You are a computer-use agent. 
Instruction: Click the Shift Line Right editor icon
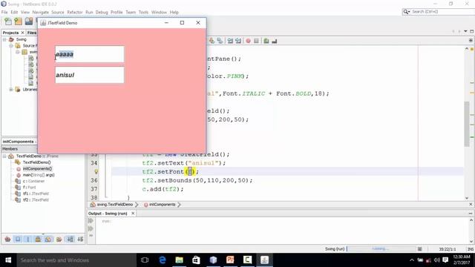tap(238, 41)
